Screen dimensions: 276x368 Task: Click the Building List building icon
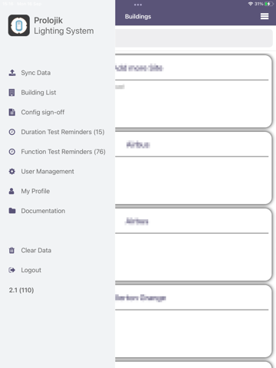click(x=11, y=93)
